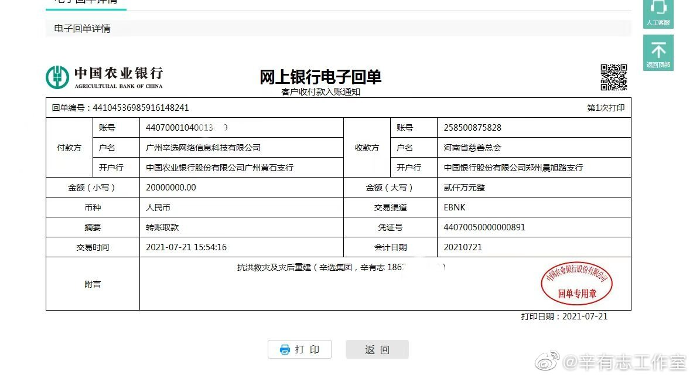Click the 返回顶部 back-to-top arrow icon
This screenshot has height=378, width=693.
[x=658, y=53]
